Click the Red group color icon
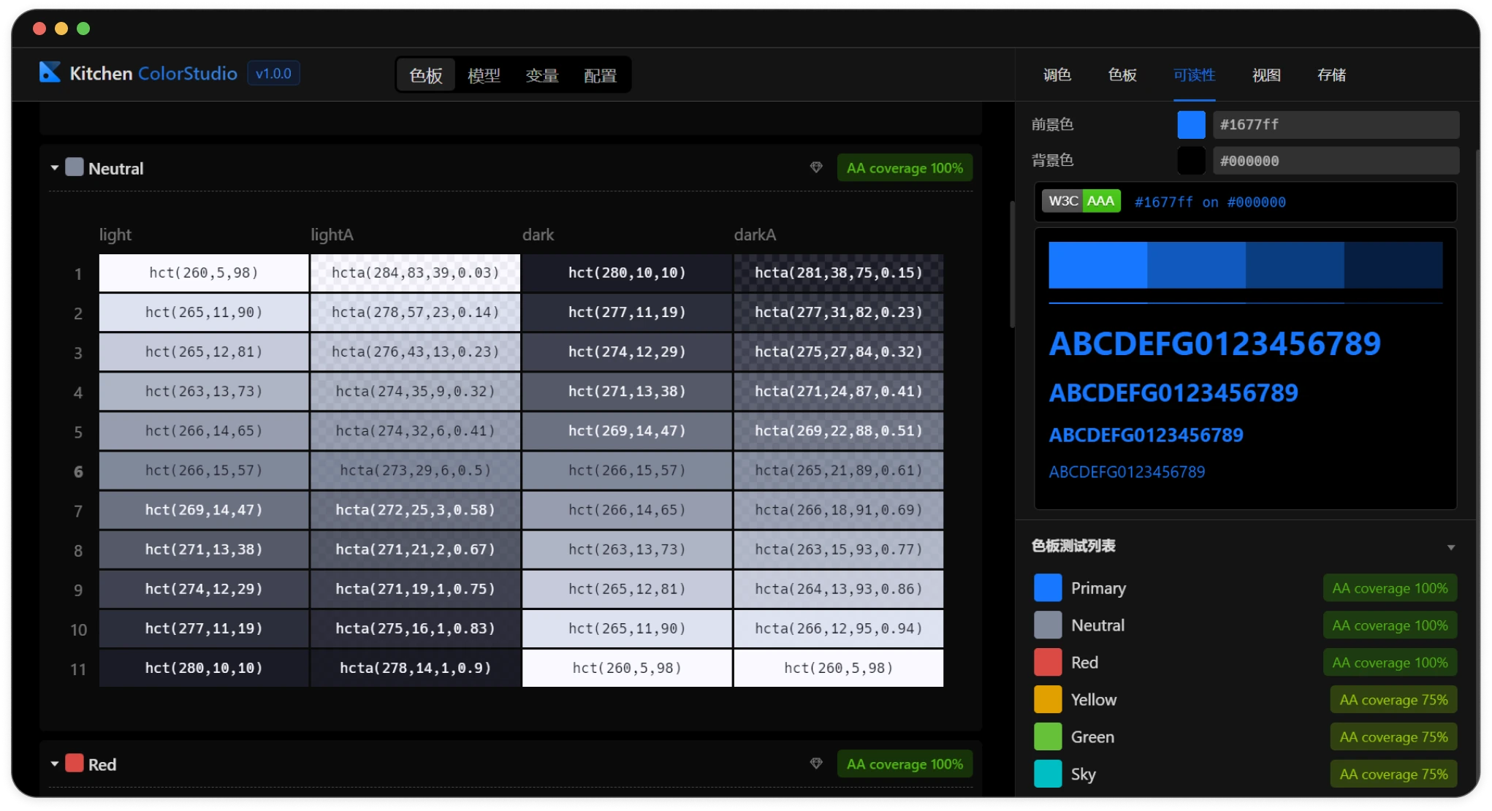1492x811 pixels. tap(75, 764)
